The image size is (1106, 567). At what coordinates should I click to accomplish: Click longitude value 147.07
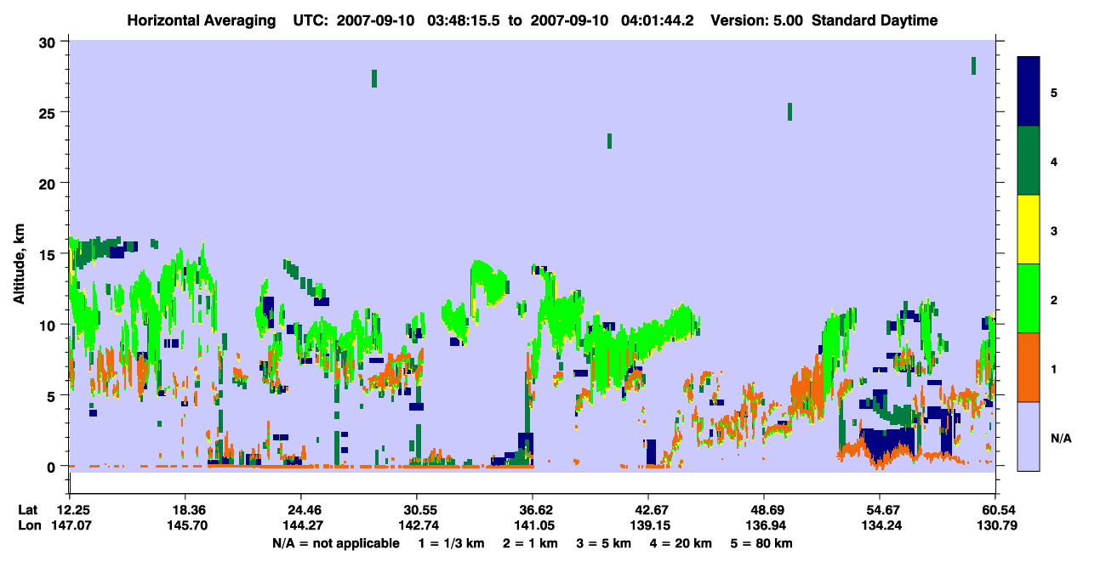73,525
